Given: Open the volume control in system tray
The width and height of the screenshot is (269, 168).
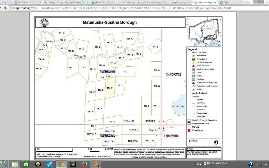Looking at the screenshot, I should tap(266, 165).
